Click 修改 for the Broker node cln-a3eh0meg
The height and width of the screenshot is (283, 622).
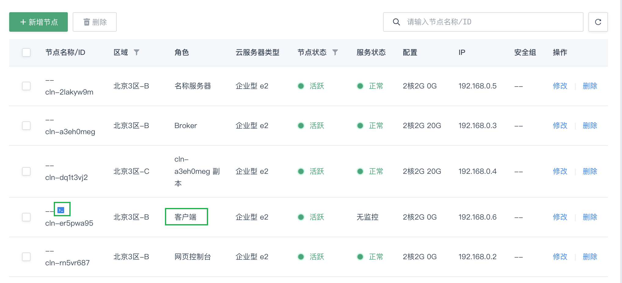[560, 126]
